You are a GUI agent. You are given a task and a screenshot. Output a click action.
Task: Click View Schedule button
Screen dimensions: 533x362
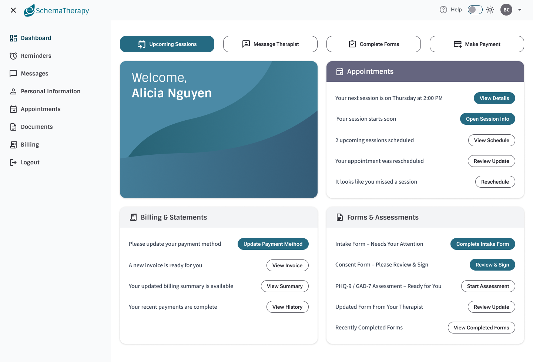point(492,140)
